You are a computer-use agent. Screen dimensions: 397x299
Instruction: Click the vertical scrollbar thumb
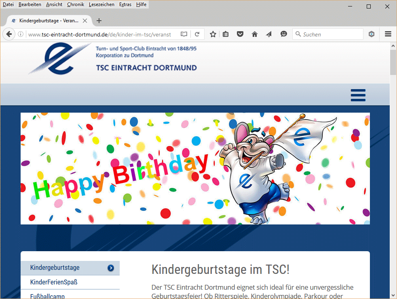point(393,62)
